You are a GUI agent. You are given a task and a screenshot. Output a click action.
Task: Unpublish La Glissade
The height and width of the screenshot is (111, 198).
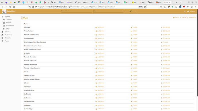click(x=165, y=98)
